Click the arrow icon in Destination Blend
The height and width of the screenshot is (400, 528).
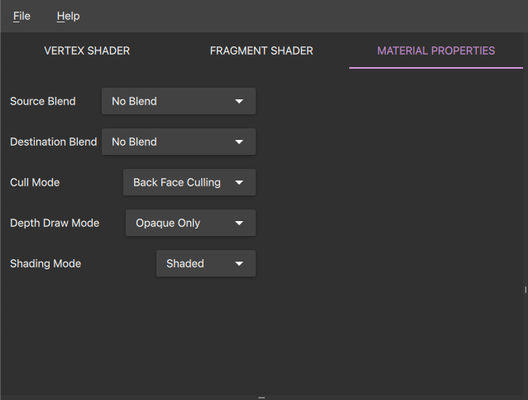point(239,142)
